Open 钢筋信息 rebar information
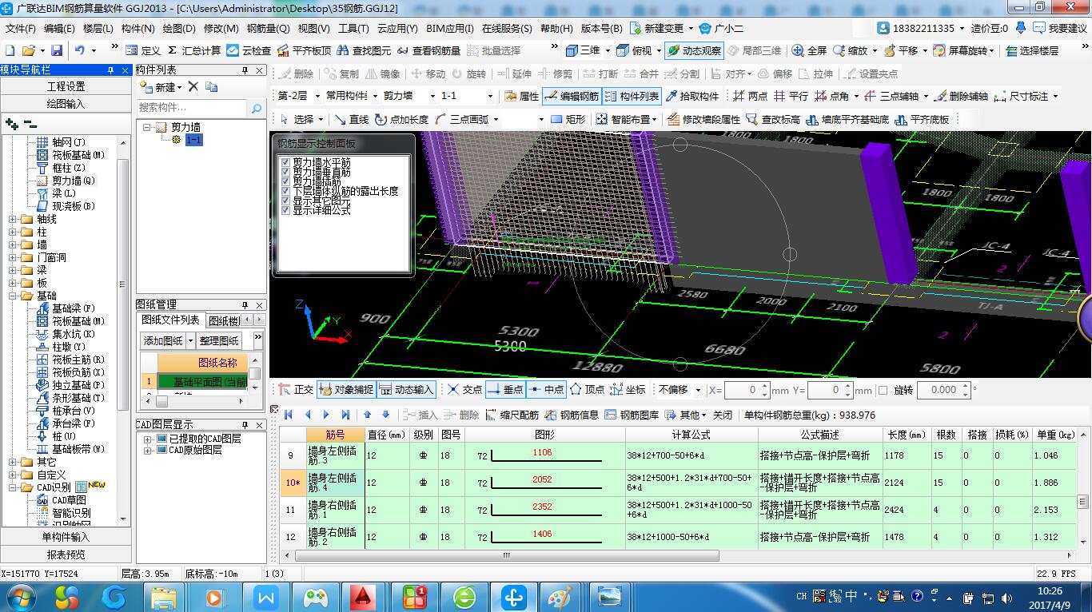1092x612 pixels. [x=572, y=415]
